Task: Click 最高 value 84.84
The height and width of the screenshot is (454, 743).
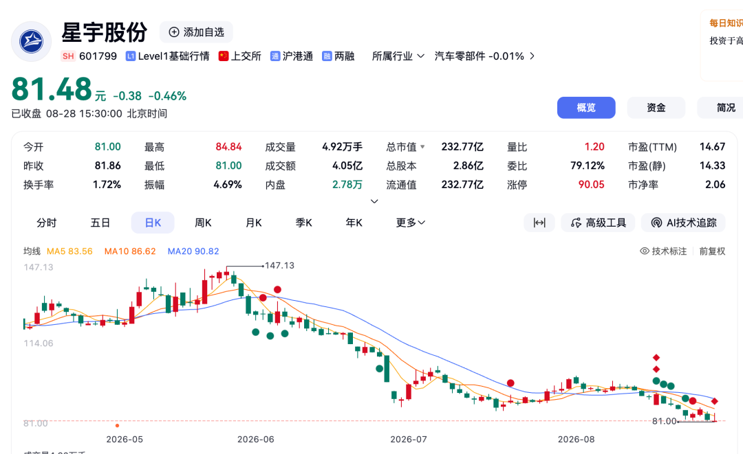Action: tap(229, 146)
